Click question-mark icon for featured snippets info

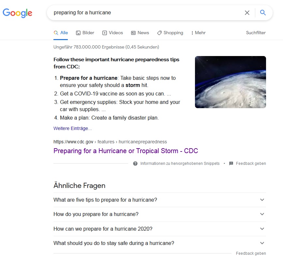tap(135, 164)
